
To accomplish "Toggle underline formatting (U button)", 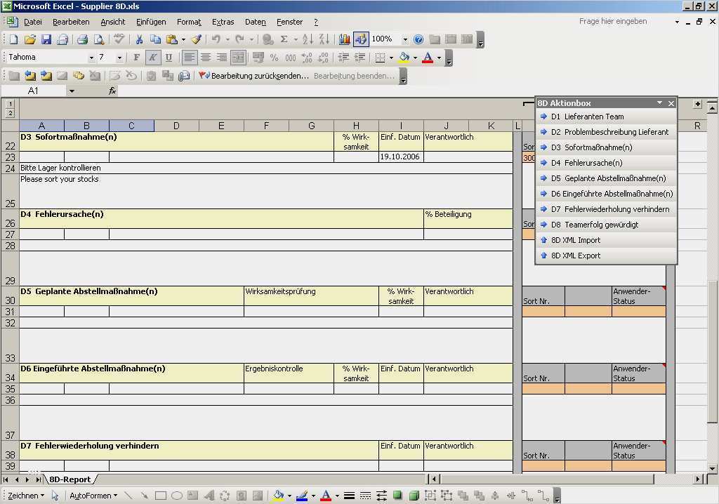I will point(169,58).
